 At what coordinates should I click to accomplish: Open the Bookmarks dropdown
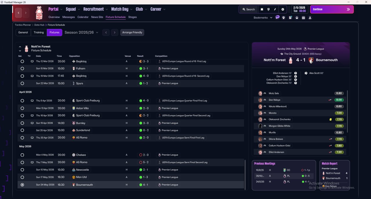coord(263,18)
